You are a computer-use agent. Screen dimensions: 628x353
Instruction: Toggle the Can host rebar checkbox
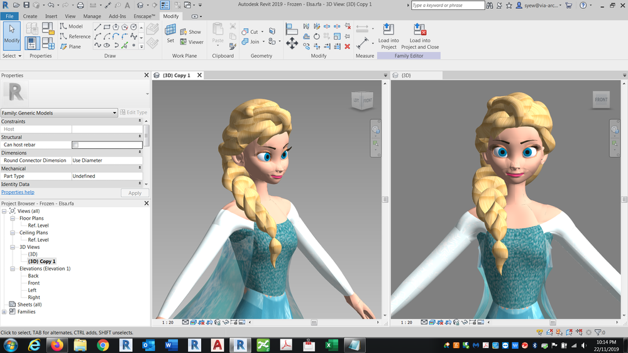coord(75,145)
